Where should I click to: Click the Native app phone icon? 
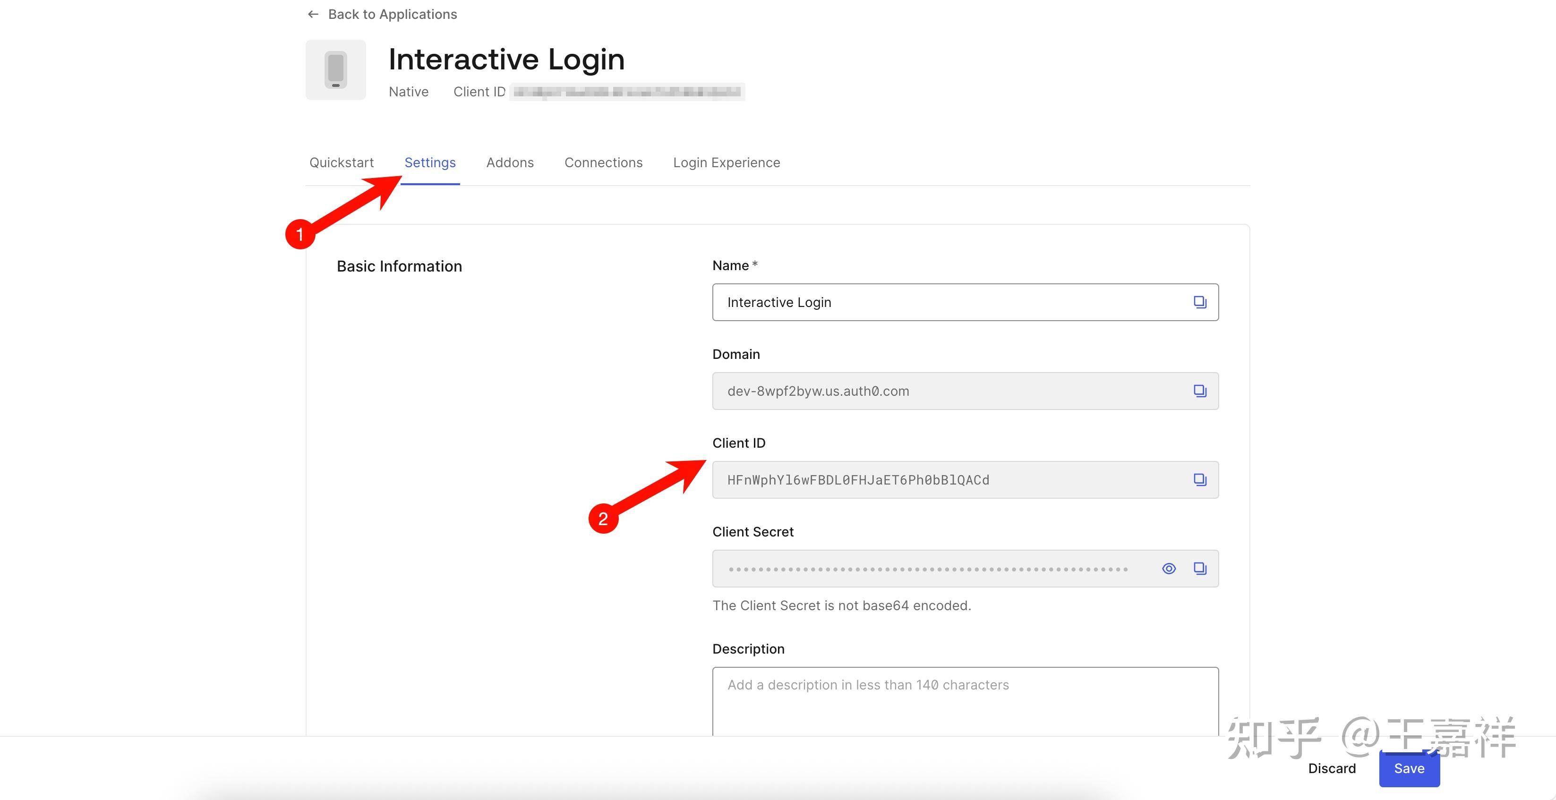tap(336, 70)
